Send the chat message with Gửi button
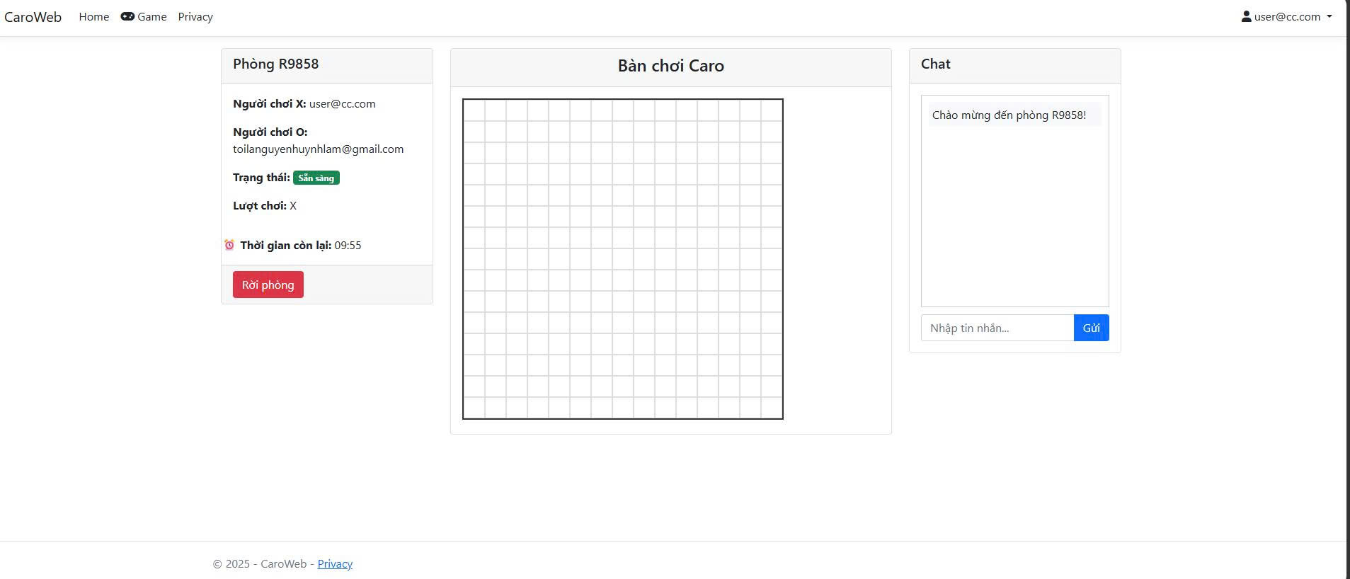The image size is (1350, 579). pos(1091,328)
